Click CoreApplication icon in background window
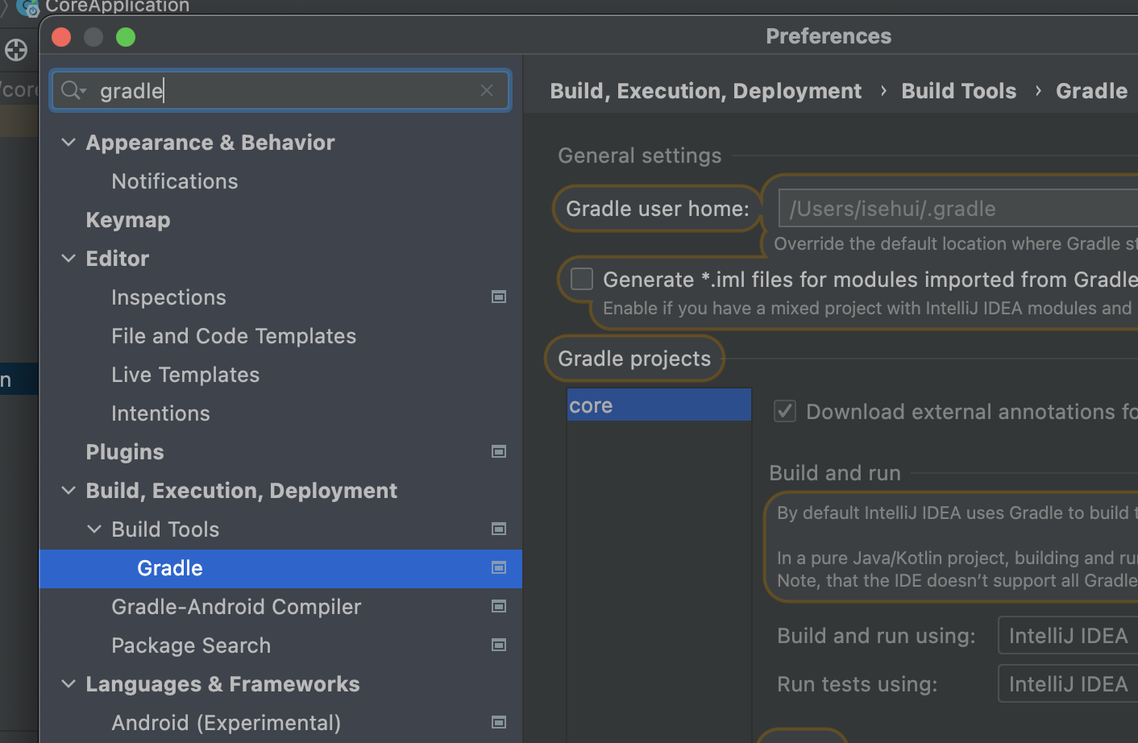The height and width of the screenshot is (743, 1138). pos(28,7)
